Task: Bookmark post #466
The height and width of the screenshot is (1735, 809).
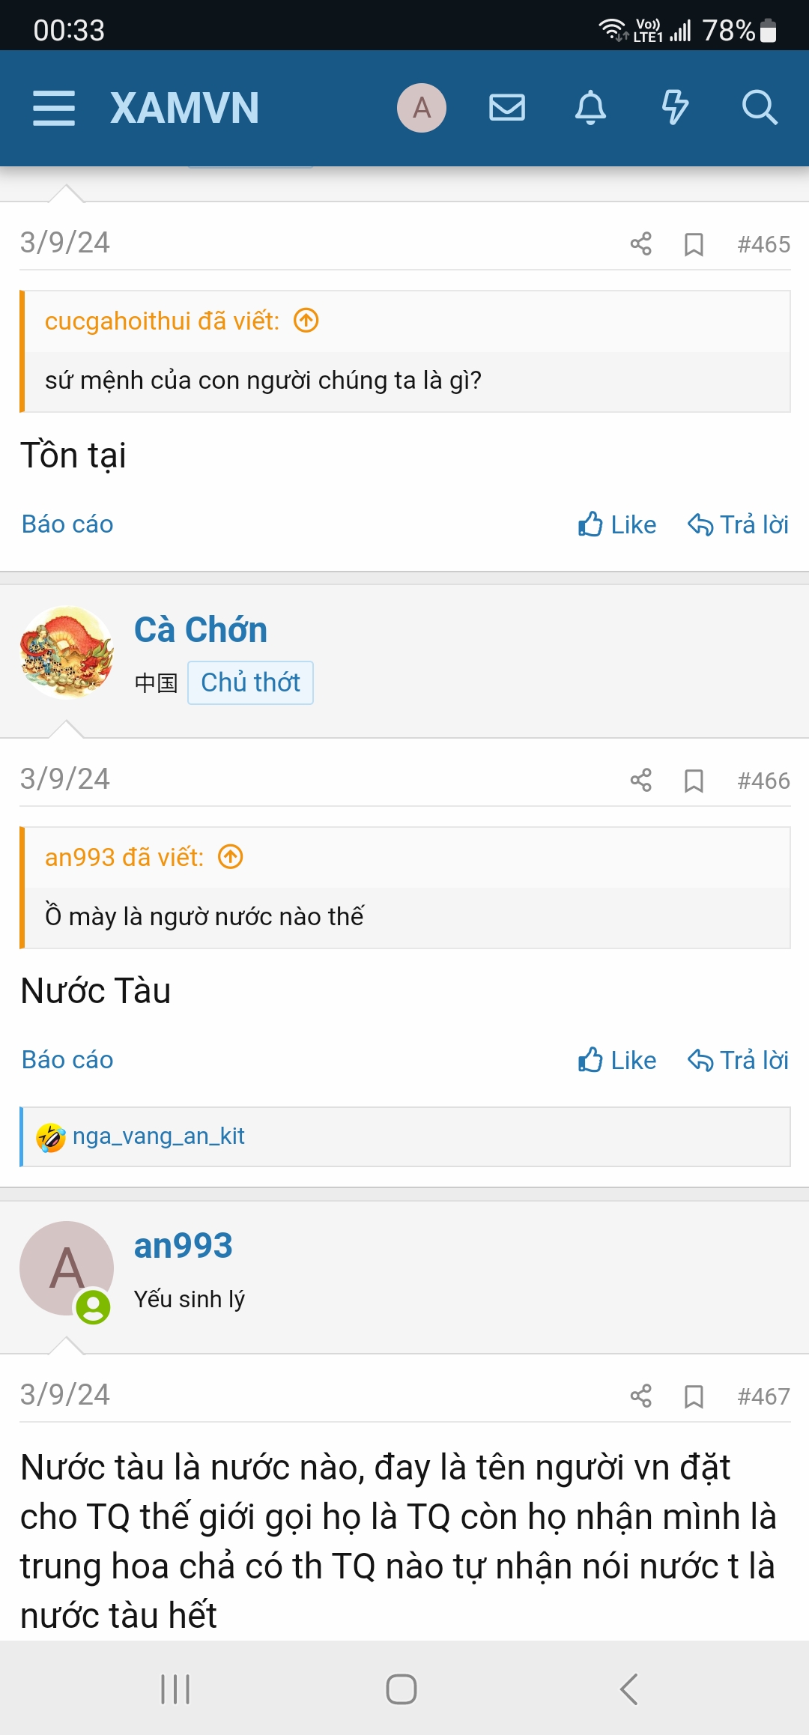Action: [x=694, y=781]
